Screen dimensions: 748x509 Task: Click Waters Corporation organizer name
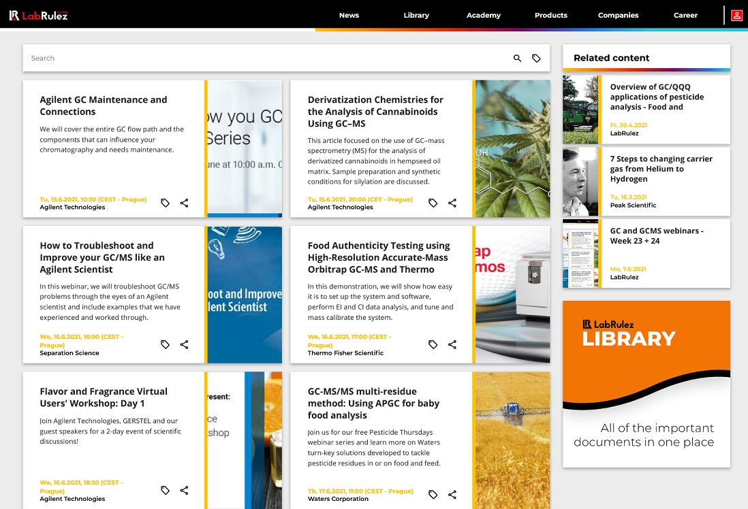[x=338, y=499]
